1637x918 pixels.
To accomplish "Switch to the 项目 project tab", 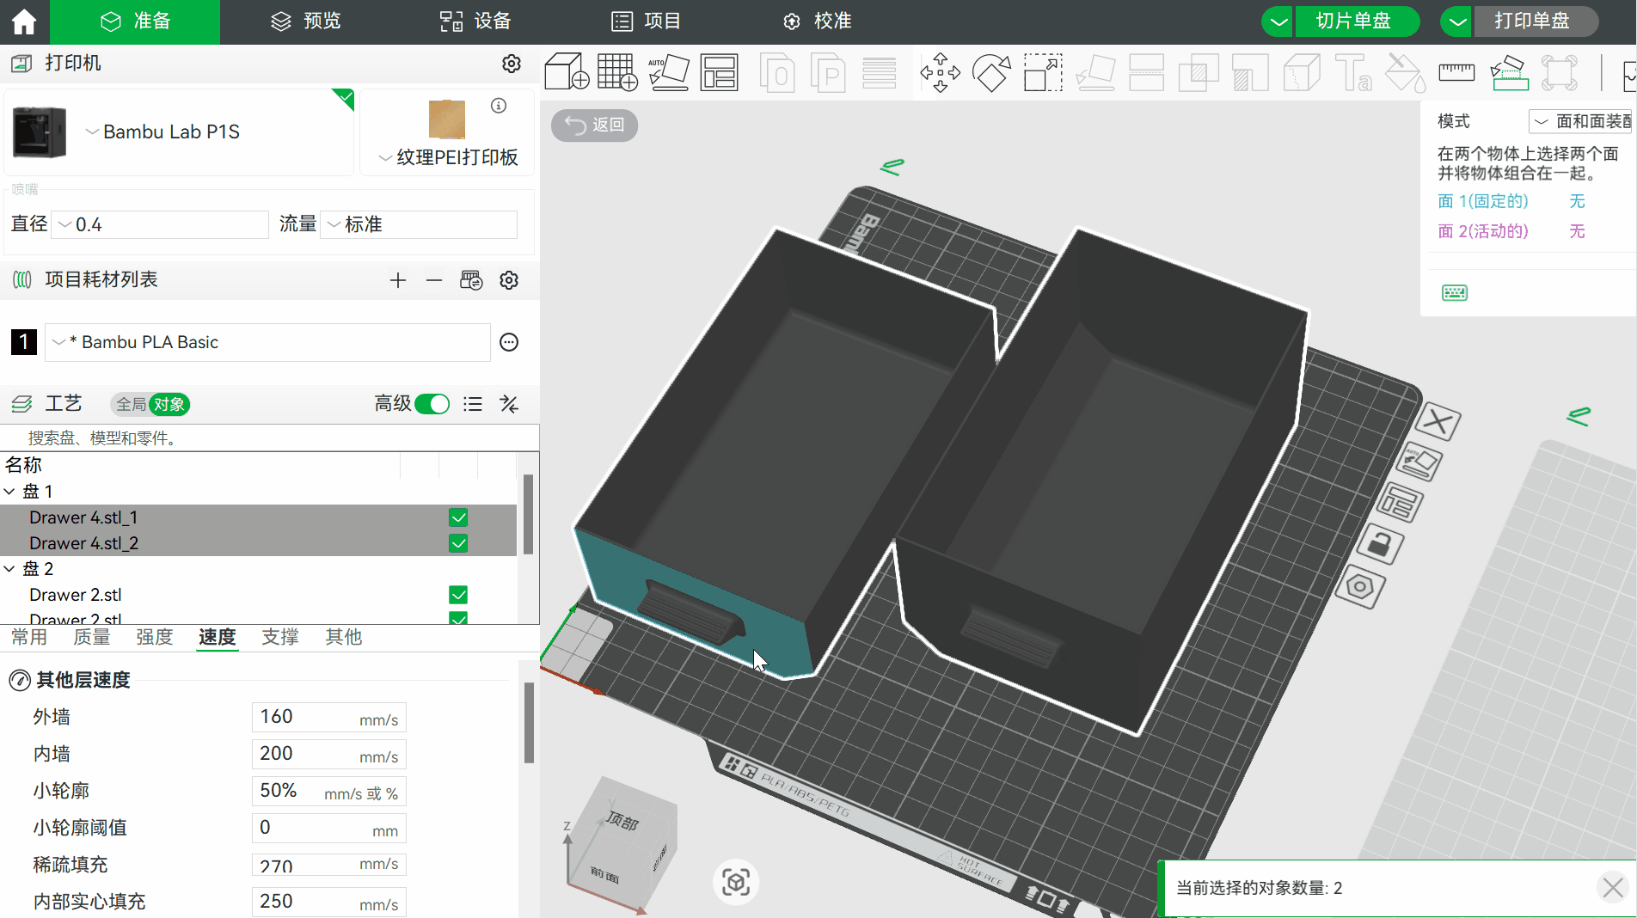I will pyautogui.click(x=646, y=21).
